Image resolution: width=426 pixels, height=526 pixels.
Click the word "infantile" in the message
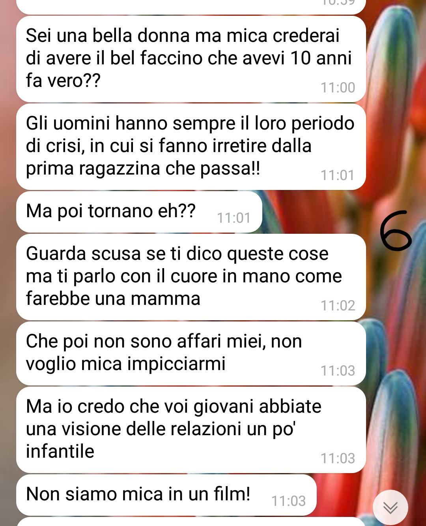(x=60, y=451)
